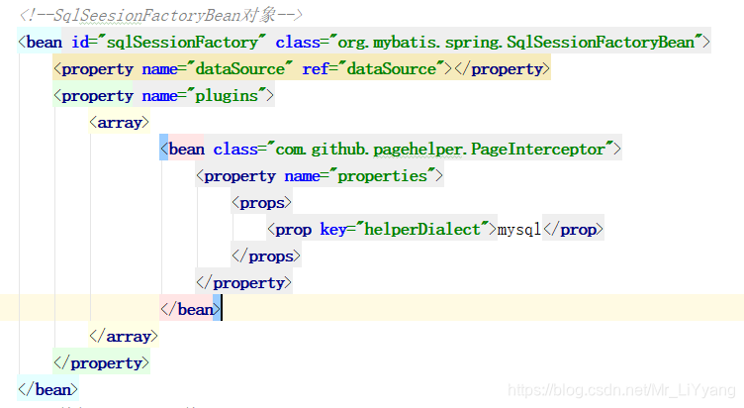Image resolution: width=744 pixels, height=408 pixels.
Task: Select the sqlSessionFactory id value
Action: pyautogui.click(x=182, y=43)
